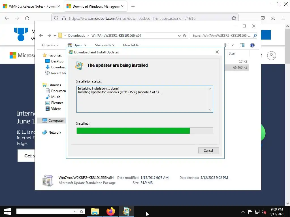
Task: Click New folder in the Explorer toolbar
Action: 131,45
